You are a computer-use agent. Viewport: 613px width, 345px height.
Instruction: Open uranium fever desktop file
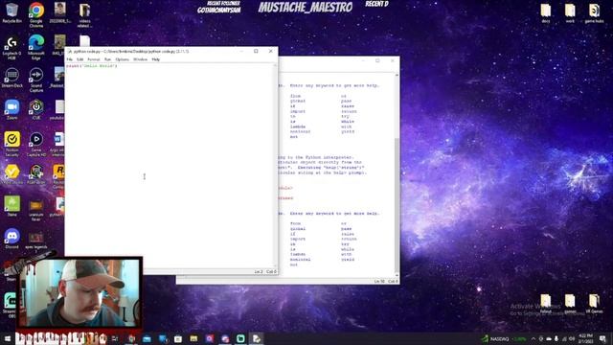click(36, 211)
